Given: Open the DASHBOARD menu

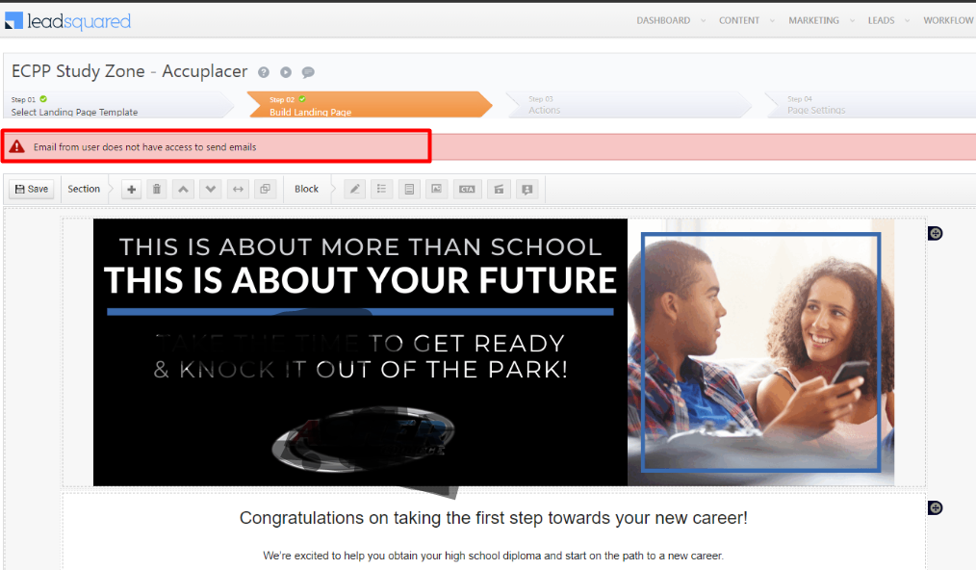Looking at the screenshot, I should click(x=663, y=20).
